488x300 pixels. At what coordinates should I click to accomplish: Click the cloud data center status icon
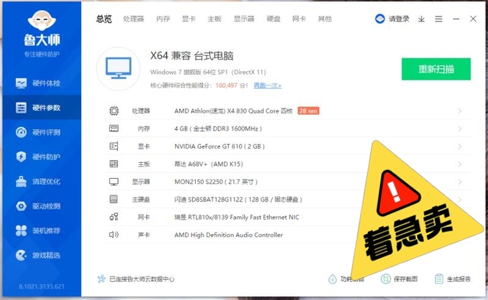tap(101, 279)
